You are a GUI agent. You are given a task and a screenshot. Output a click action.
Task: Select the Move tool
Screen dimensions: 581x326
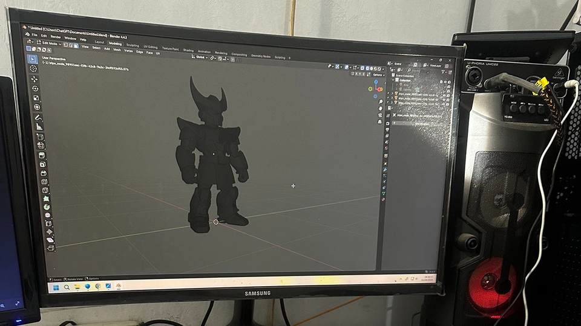(34, 79)
